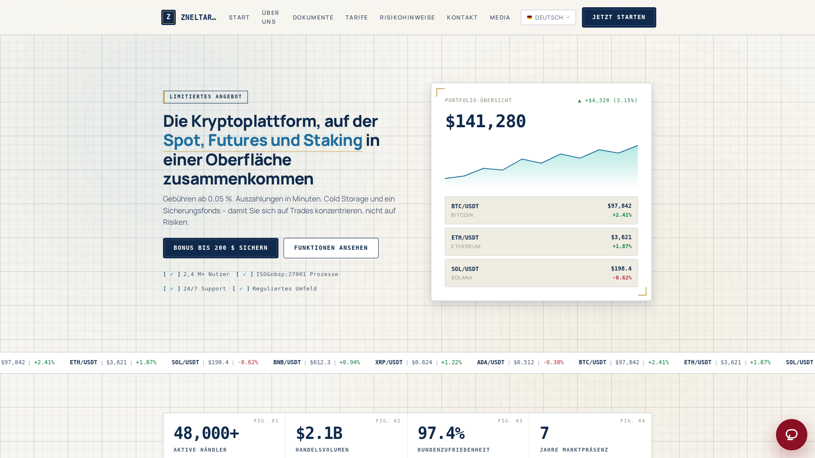Click the $141,280 portfolio value
815x458 pixels.
(485, 121)
